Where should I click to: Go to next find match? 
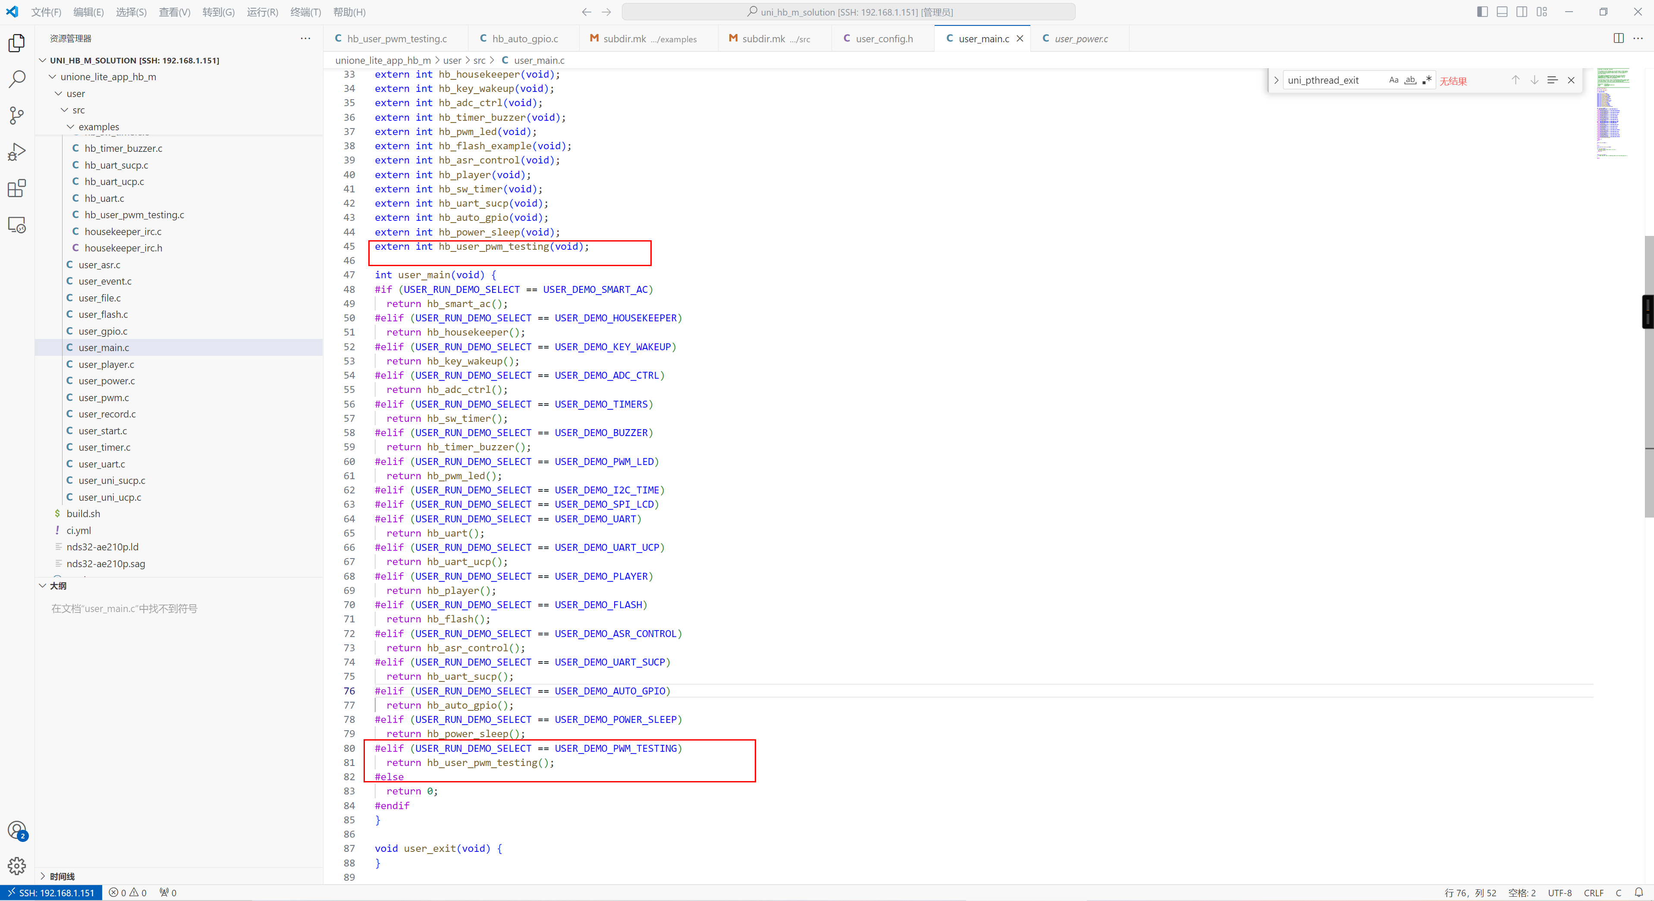[1534, 80]
